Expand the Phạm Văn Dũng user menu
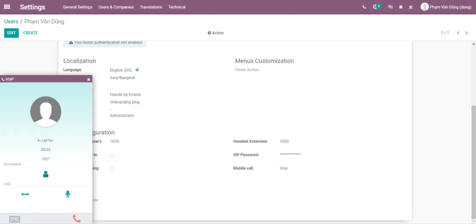The width and height of the screenshot is (476, 224). point(446,7)
